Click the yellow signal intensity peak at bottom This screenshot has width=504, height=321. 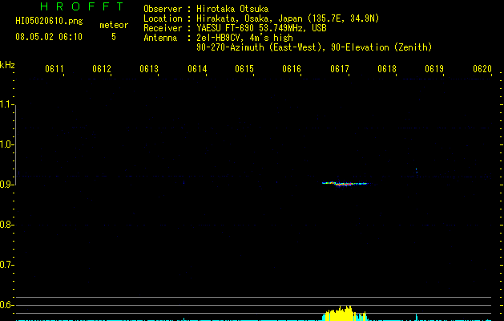click(344, 314)
